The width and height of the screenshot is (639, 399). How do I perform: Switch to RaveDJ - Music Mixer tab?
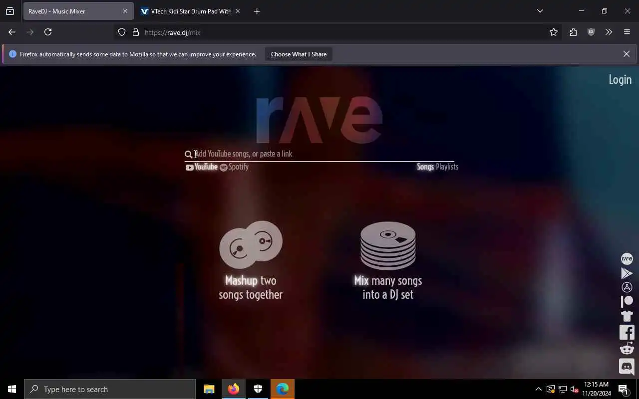tap(78, 11)
